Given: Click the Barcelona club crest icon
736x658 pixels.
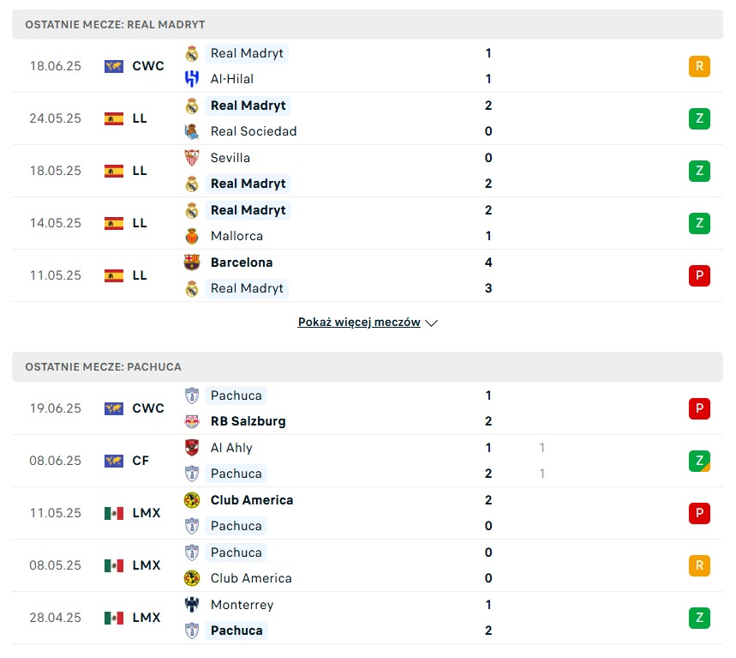Looking at the screenshot, I should click(192, 263).
